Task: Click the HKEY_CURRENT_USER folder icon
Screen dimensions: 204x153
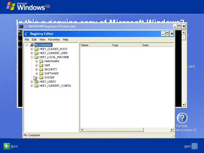Action: point(36,53)
